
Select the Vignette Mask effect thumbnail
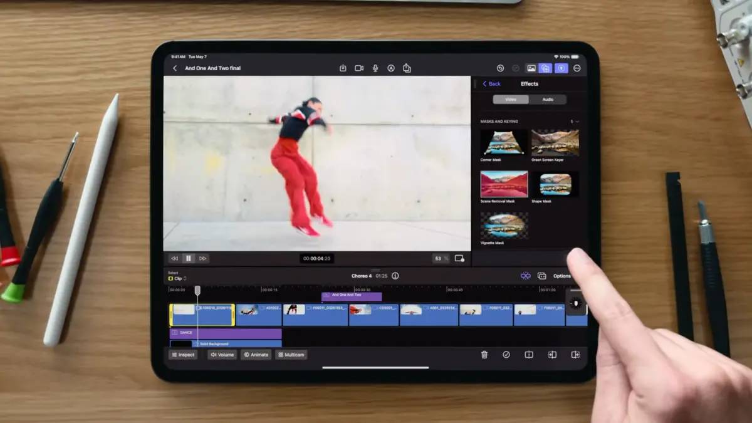pyautogui.click(x=504, y=226)
